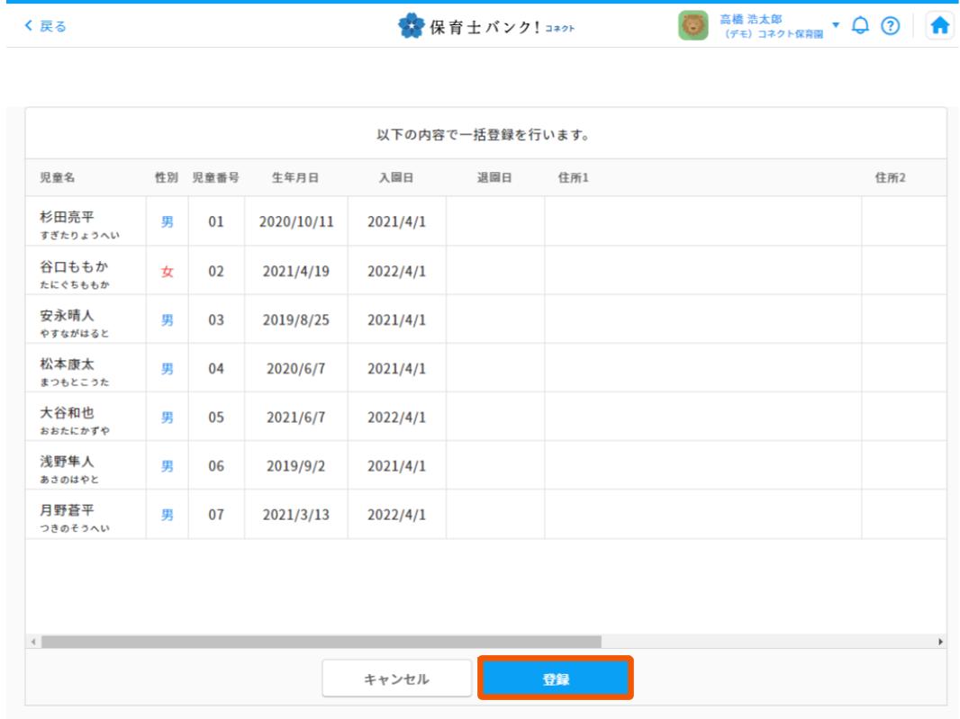Click the horizontal scrollbar thumb
Screen dimensions: 960x719
coord(320,642)
